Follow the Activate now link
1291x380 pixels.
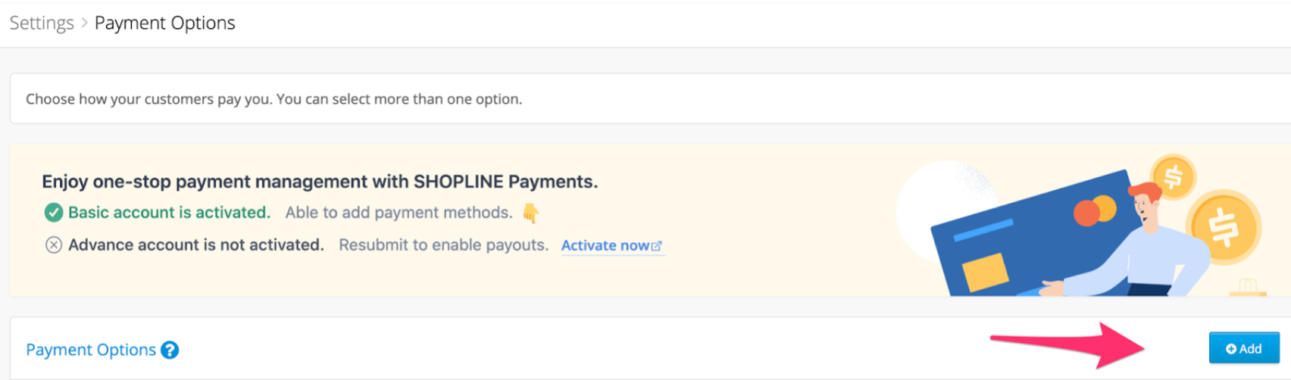[605, 245]
